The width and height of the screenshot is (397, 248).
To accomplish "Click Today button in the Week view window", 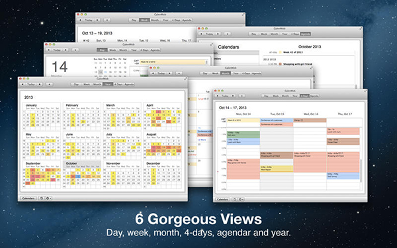I will point(89,20).
